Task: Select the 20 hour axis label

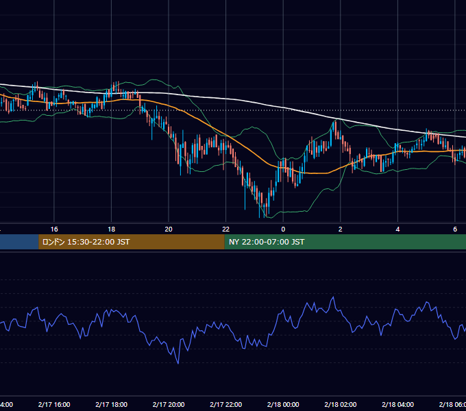Action: tap(169, 229)
